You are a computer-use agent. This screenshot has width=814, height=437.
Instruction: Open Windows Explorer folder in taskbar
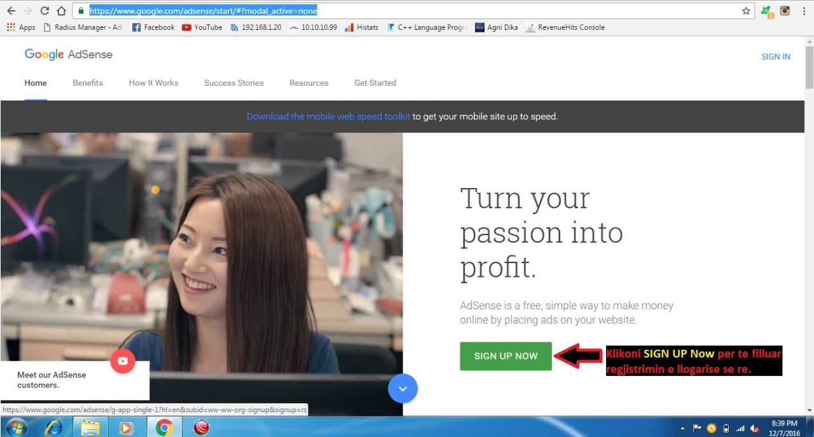[91, 427]
